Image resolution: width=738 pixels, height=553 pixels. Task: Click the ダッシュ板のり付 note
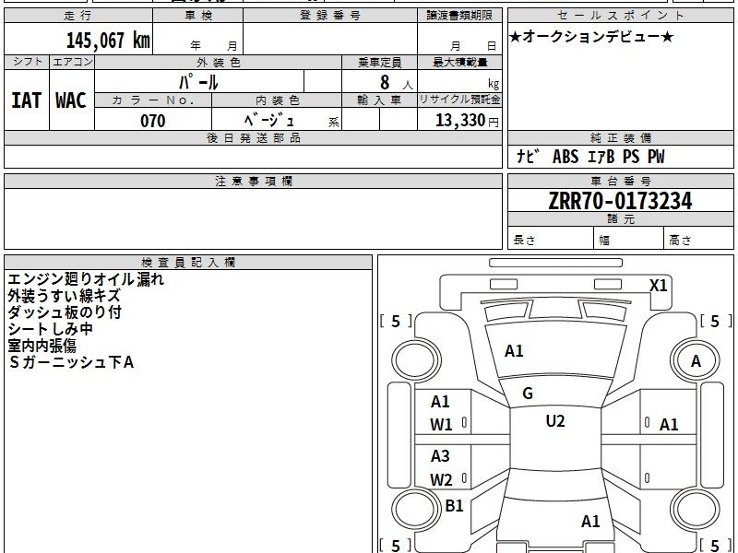click(x=65, y=312)
